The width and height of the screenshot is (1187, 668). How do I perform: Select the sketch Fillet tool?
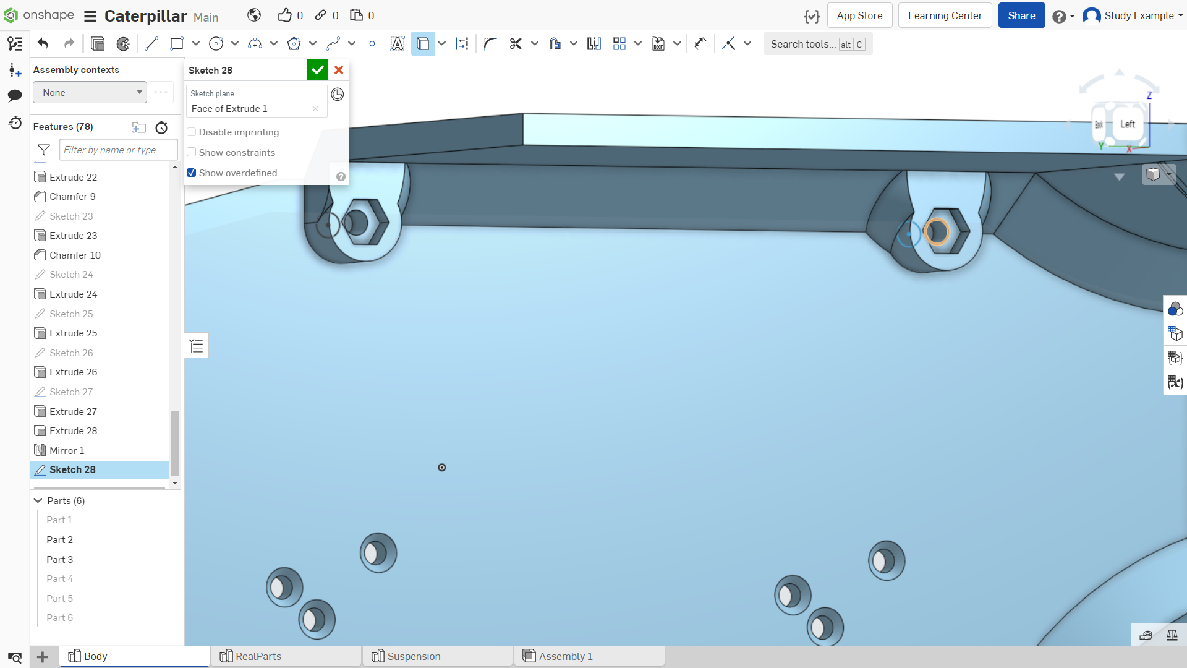pyautogui.click(x=490, y=44)
